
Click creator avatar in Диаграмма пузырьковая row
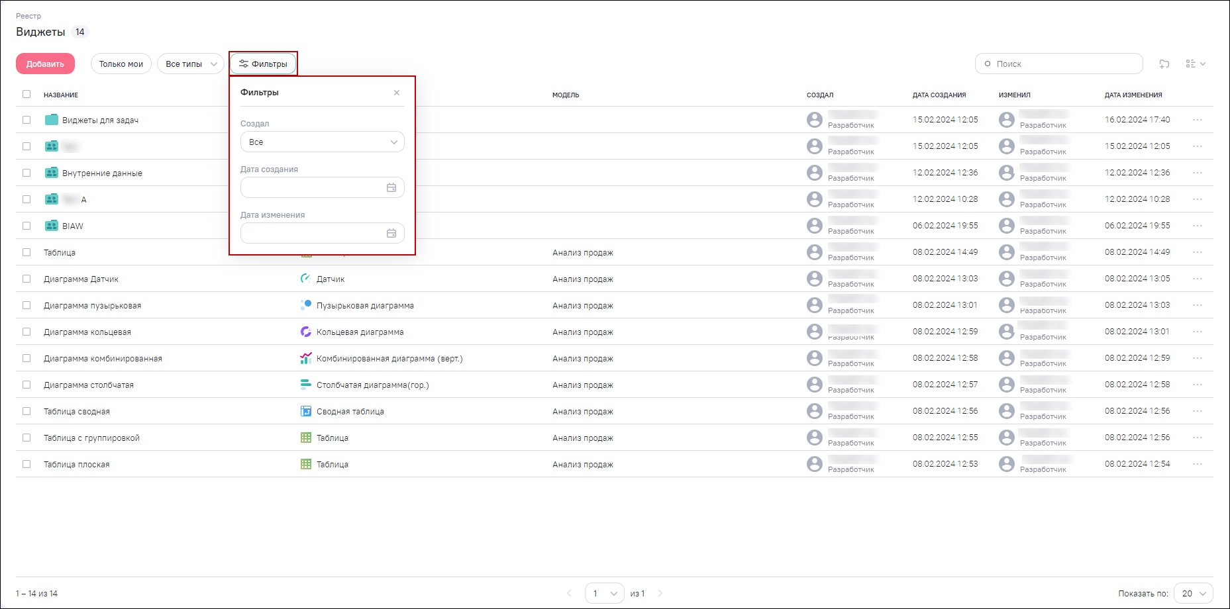coord(815,305)
